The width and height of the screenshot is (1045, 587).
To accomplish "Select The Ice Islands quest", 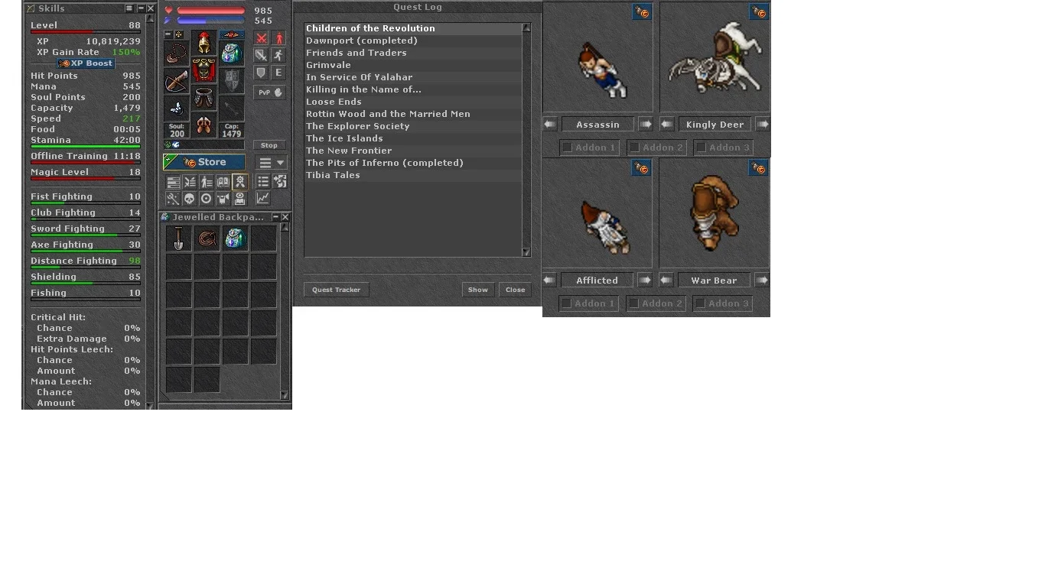I will pos(413,138).
